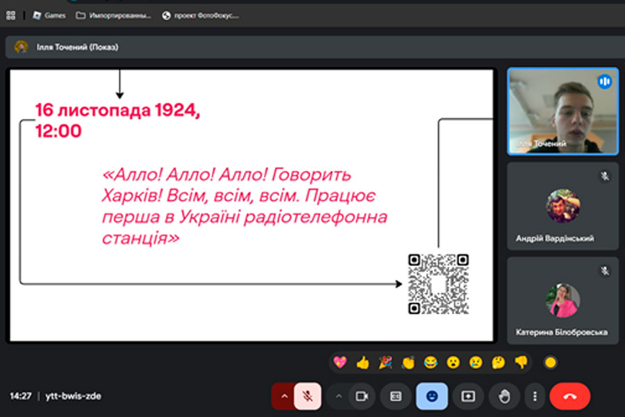Turn on closed captions
Screen dimensions: 625x417
pos(395,396)
